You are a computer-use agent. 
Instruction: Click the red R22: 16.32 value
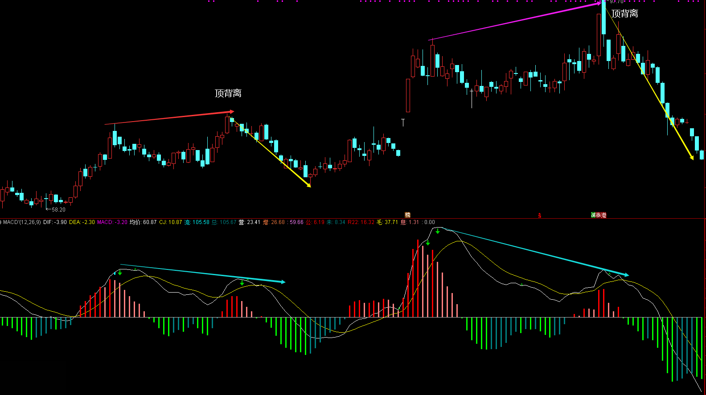click(x=361, y=222)
